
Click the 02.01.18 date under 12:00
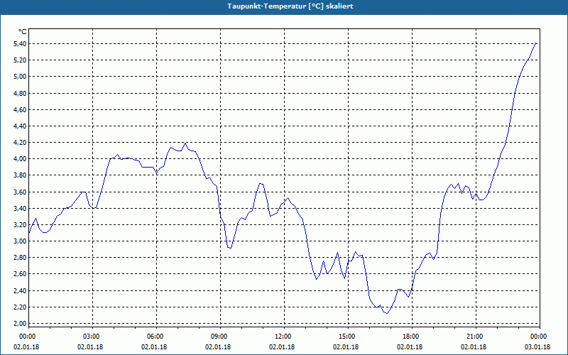282,347
